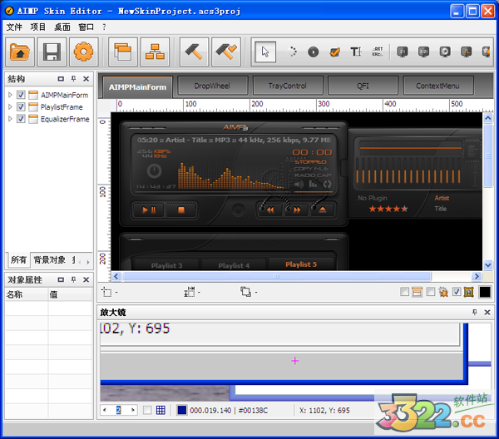This screenshot has height=439, width=499.
Task: Select the 背景对象 tab in structure panel
Action: 49,260
